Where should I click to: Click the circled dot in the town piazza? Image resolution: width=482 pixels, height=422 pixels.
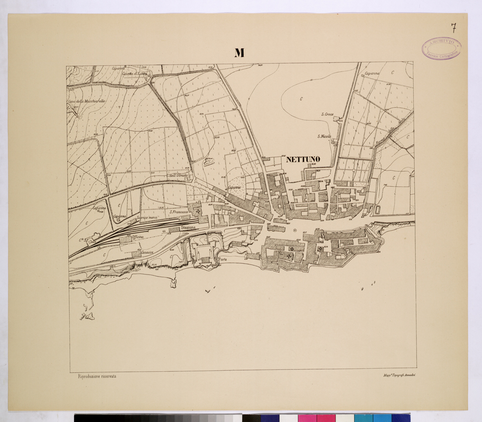point(294,231)
